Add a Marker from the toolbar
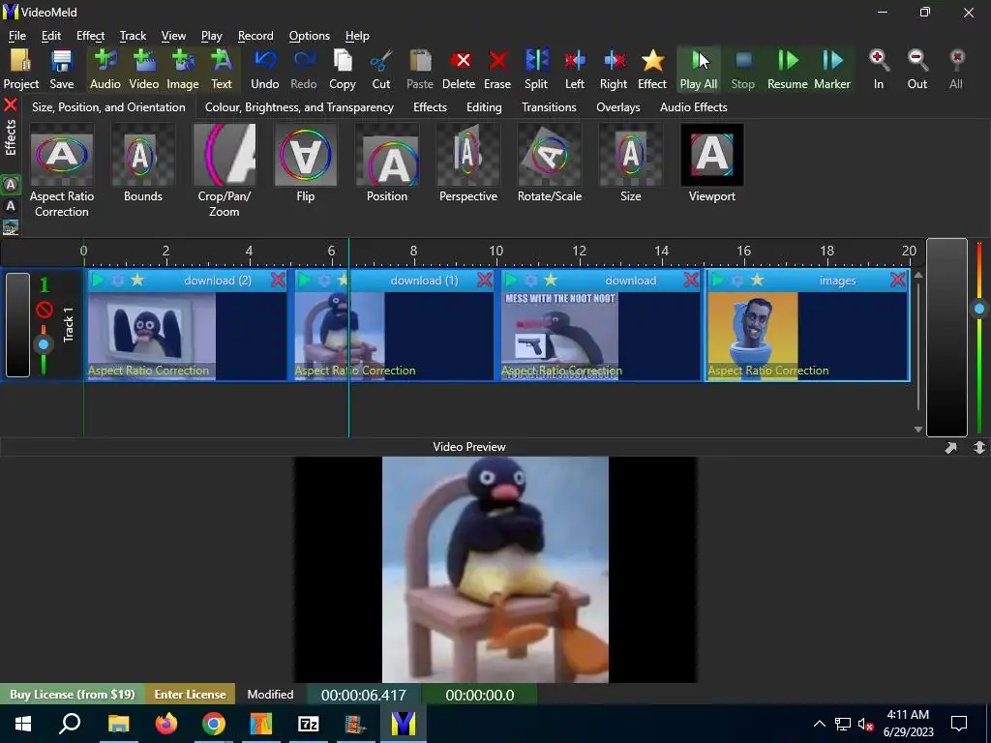 coord(832,69)
